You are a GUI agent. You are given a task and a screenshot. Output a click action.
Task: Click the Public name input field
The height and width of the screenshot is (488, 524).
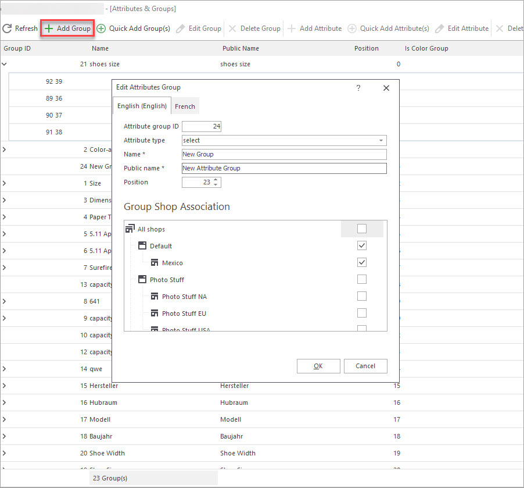click(283, 168)
